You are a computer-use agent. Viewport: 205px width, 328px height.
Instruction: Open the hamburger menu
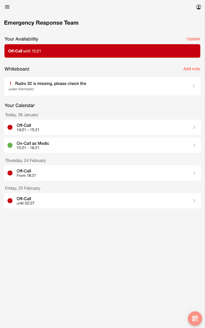pyautogui.click(x=7, y=7)
